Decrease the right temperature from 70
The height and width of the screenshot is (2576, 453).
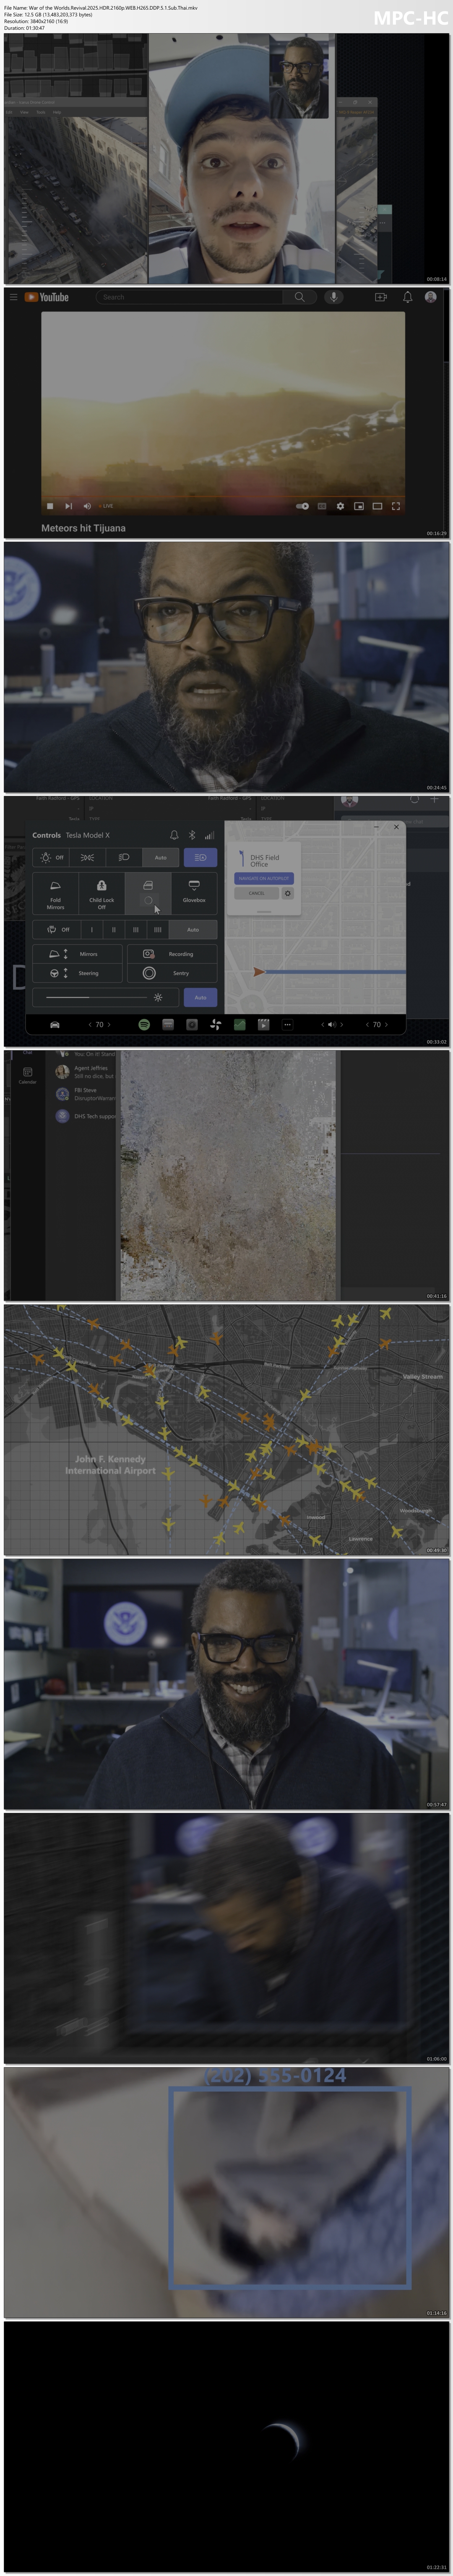point(367,1024)
